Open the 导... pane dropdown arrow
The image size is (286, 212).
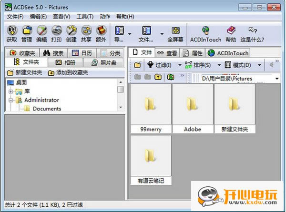click(130, 34)
